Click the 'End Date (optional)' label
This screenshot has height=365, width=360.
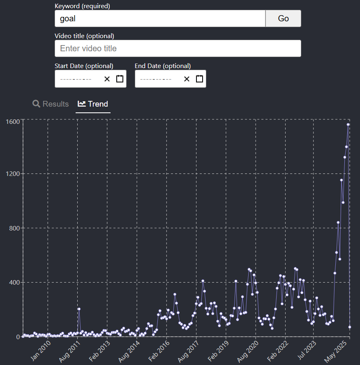coord(163,66)
